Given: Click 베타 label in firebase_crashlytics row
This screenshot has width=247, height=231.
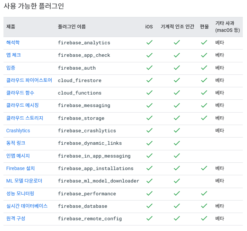Looking at the screenshot, I should tap(220, 130).
